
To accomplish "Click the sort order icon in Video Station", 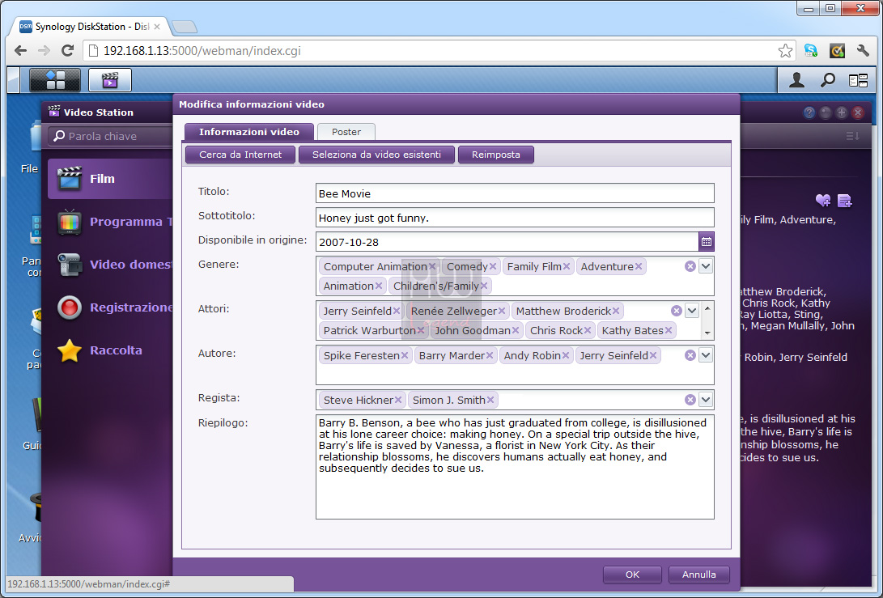I will [852, 136].
